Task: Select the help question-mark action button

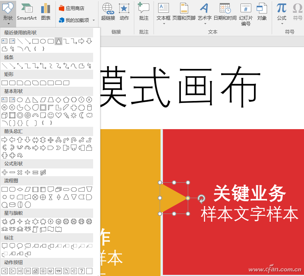Action: pyautogui.click(x=82, y=271)
